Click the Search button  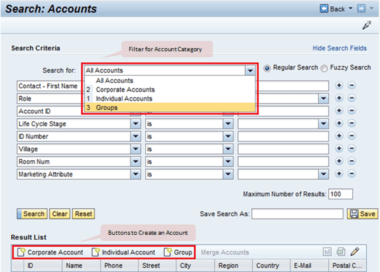point(32,214)
